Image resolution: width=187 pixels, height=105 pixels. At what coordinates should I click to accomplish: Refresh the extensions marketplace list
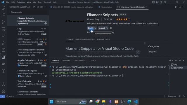38,7
